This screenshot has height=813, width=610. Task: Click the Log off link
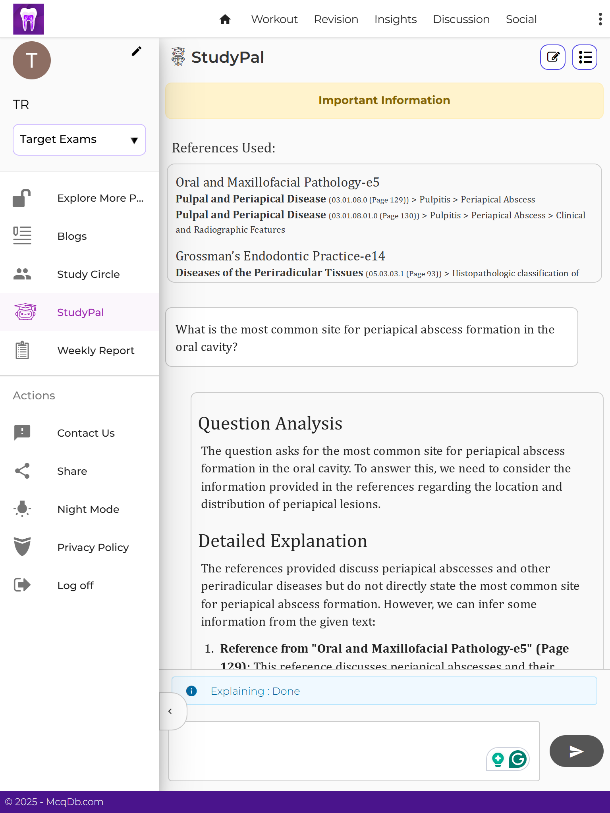(x=75, y=586)
